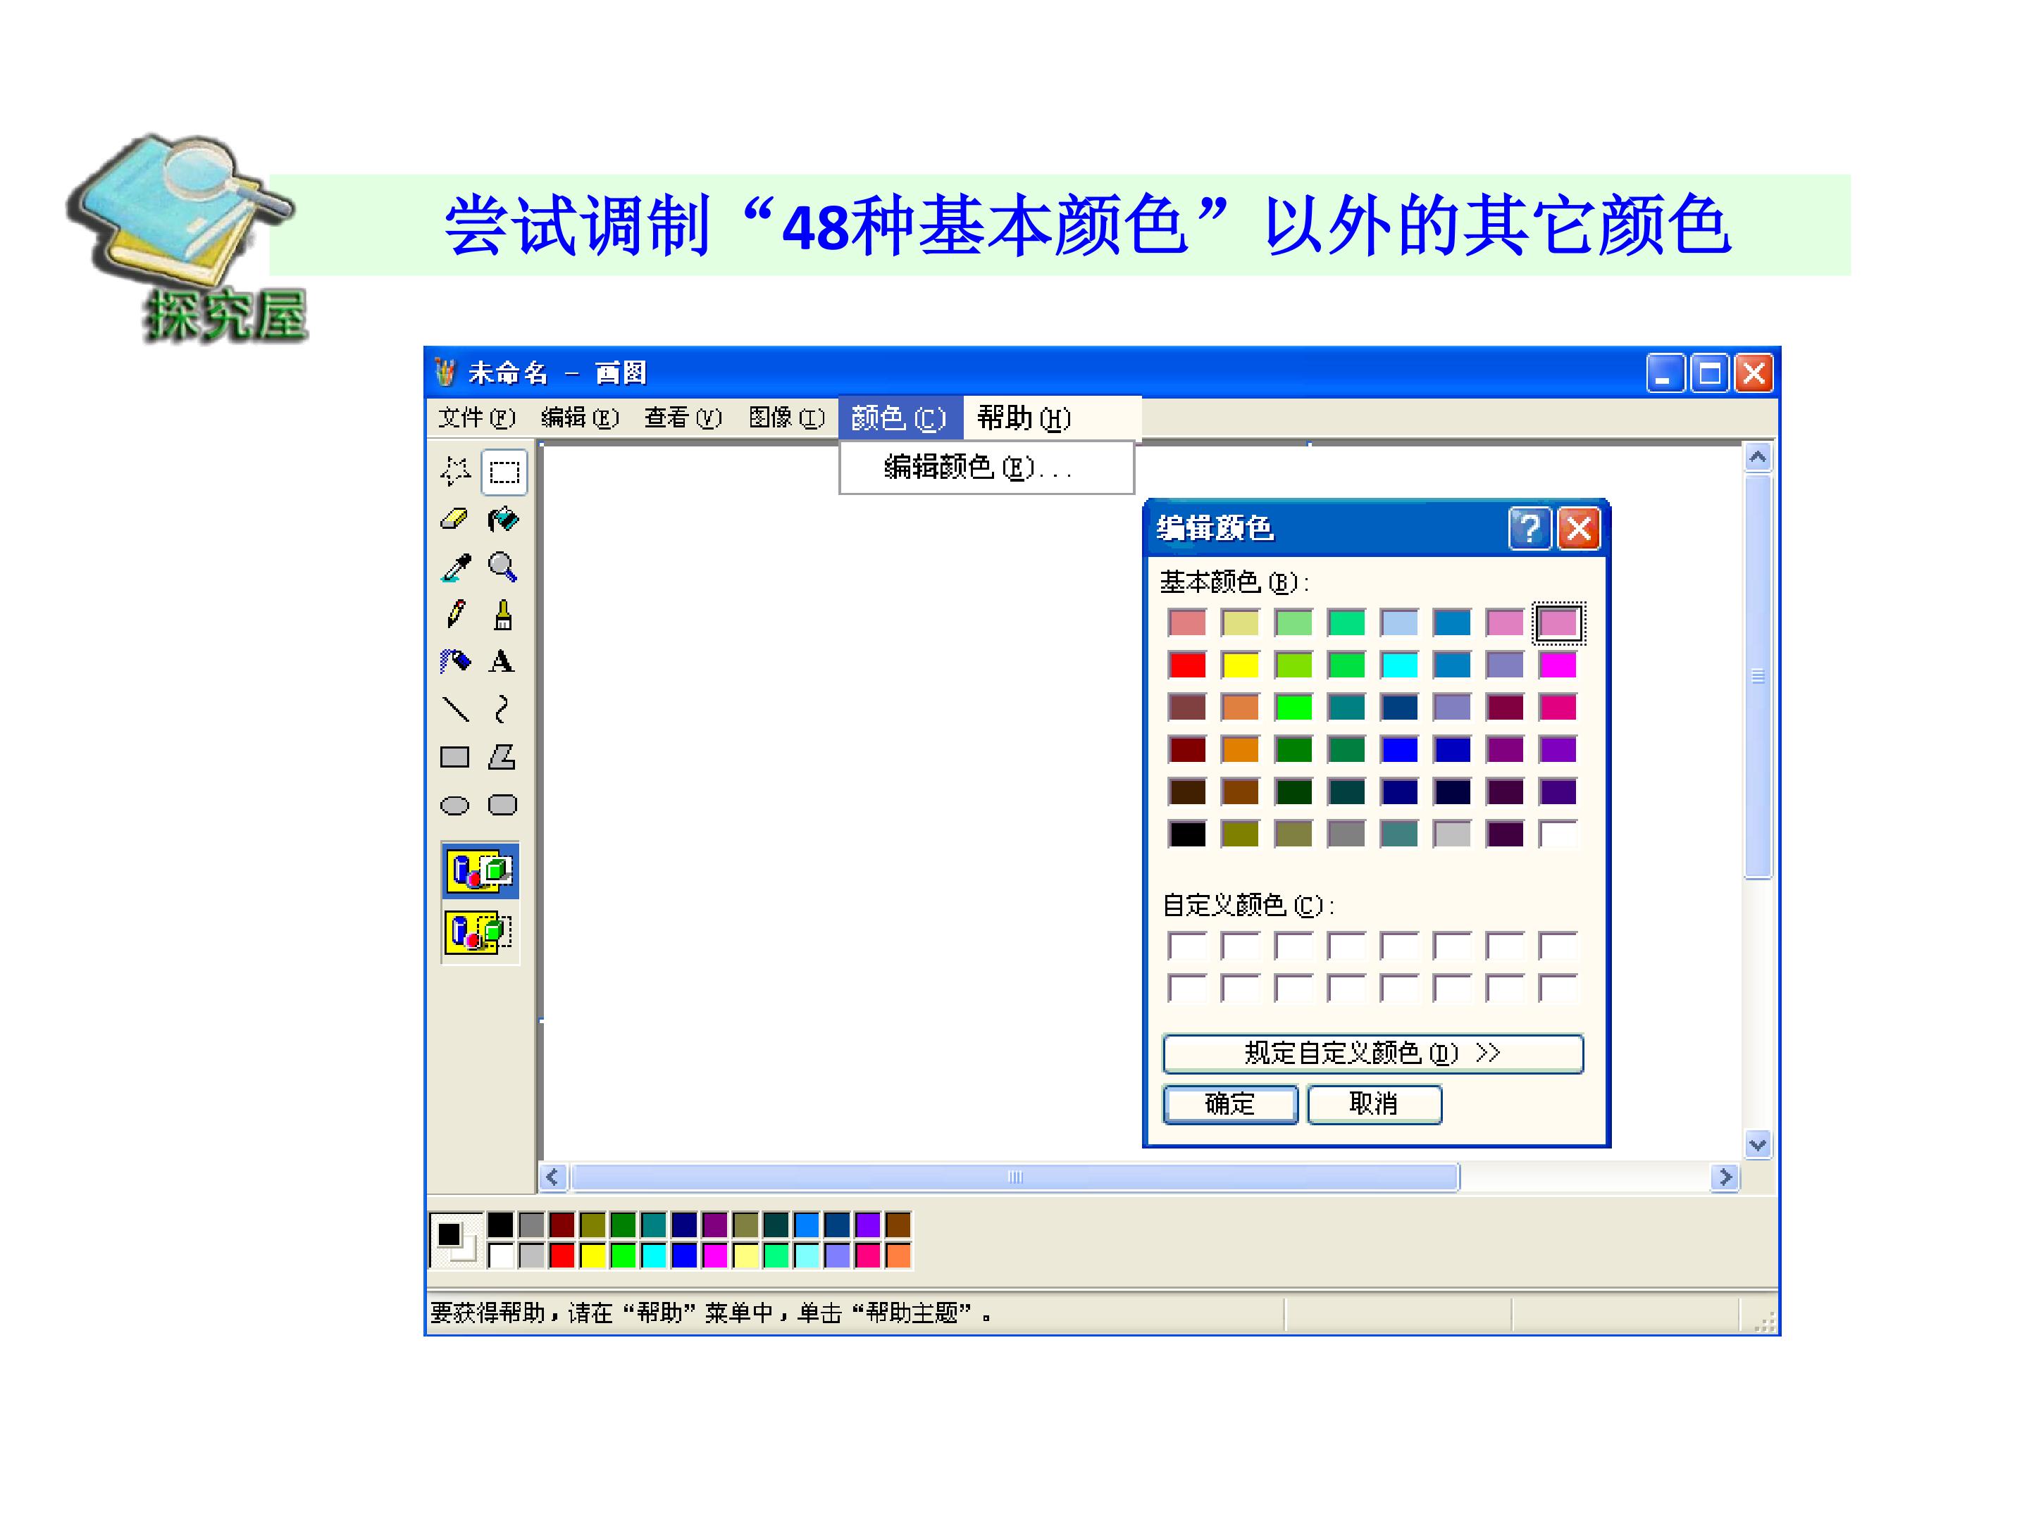2029x1521 pixels.
Task: Activate the Magnifier tool
Action: (504, 567)
